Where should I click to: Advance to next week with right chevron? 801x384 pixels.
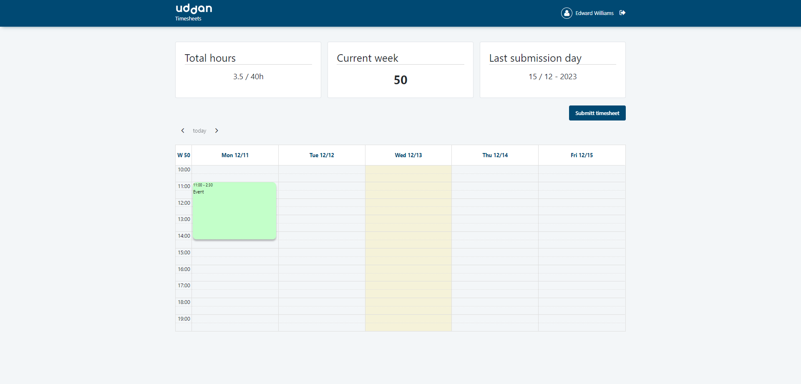tap(217, 131)
